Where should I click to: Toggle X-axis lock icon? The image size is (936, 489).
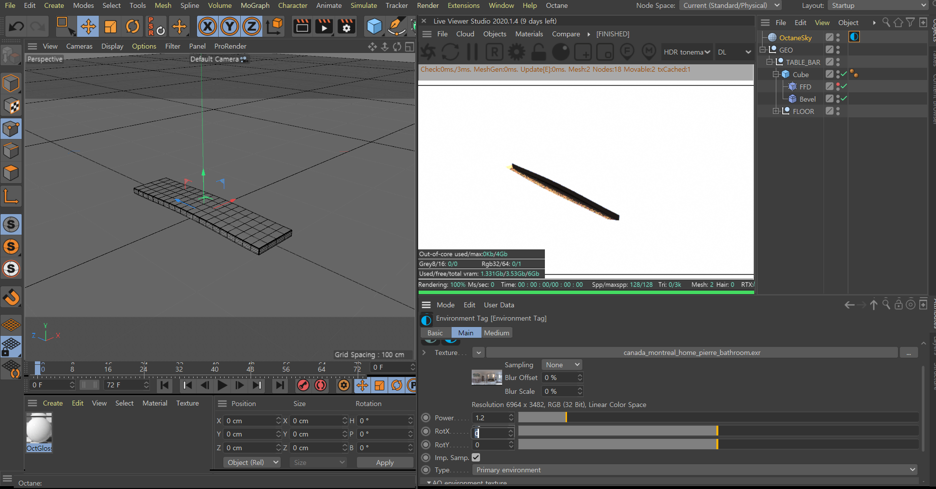[207, 27]
